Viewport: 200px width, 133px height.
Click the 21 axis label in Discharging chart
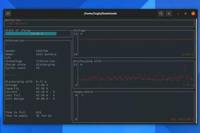point(75,65)
